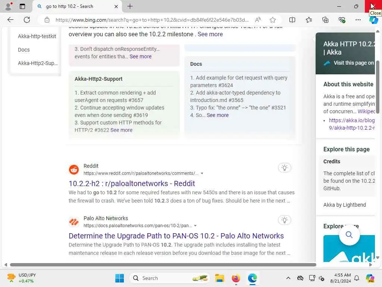
Task: Open the USD/JPY widget on taskbar
Action: click(x=21, y=278)
